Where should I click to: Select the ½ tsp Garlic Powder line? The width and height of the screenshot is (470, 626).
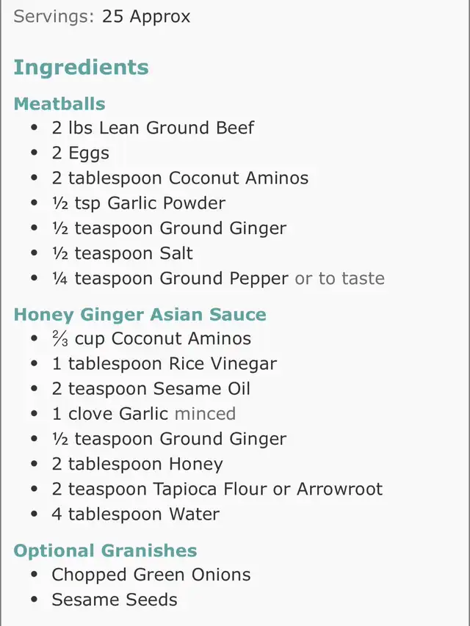point(139,203)
